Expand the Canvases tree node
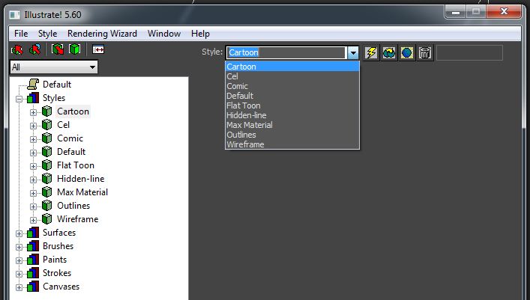Image resolution: width=530 pixels, height=300 pixels. click(x=19, y=288)
